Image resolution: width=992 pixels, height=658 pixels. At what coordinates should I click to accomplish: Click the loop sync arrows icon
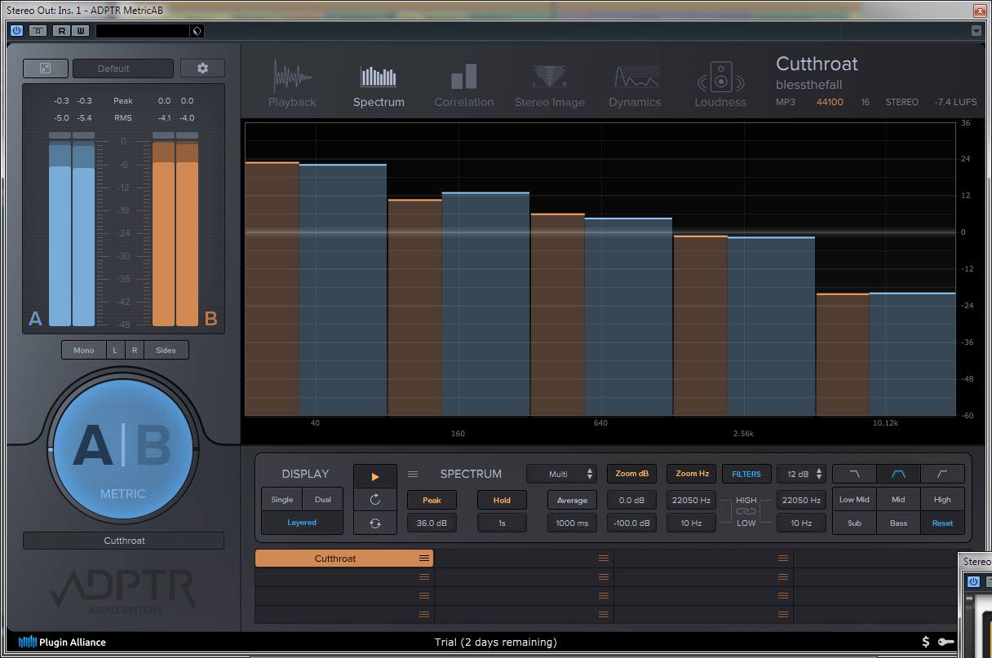click(375, 523)
